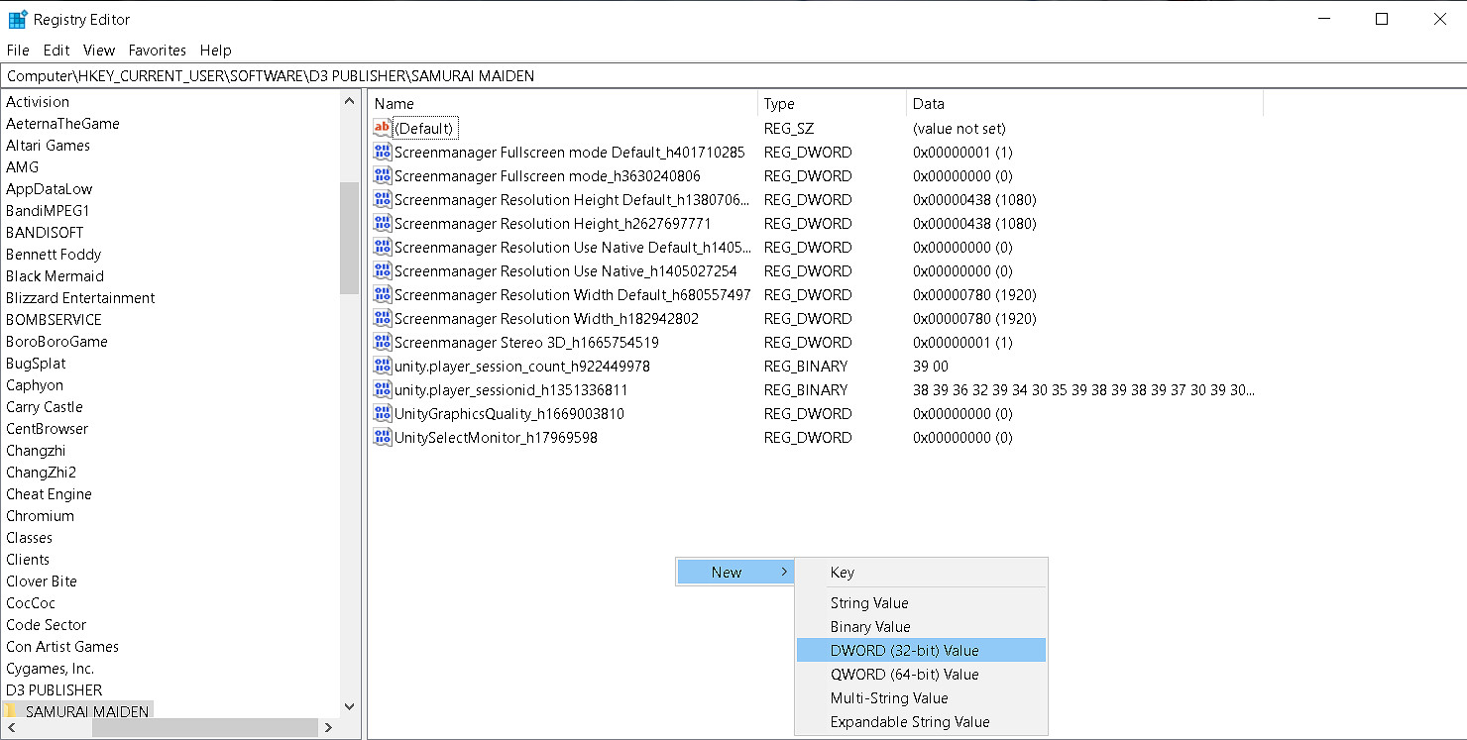
Task: Open the Favorites menu
Action: tap(157, 50)
